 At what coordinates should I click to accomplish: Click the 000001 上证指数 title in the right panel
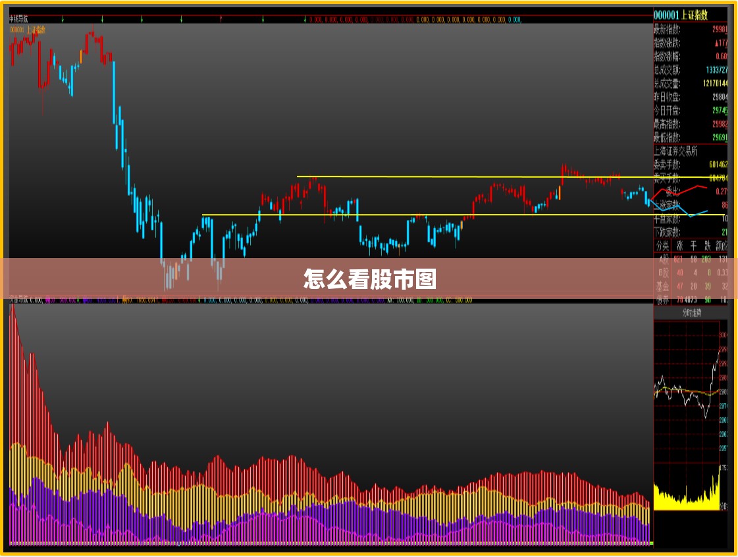tap(681, 15)
